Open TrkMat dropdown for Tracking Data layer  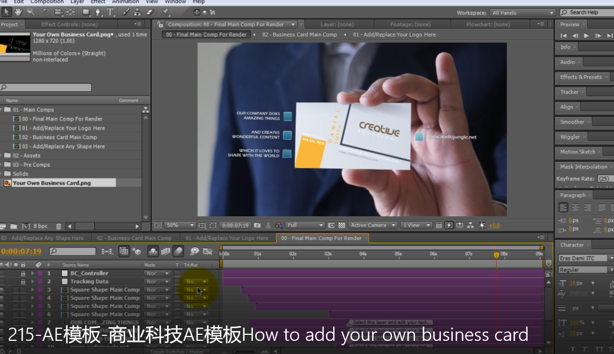196,282
